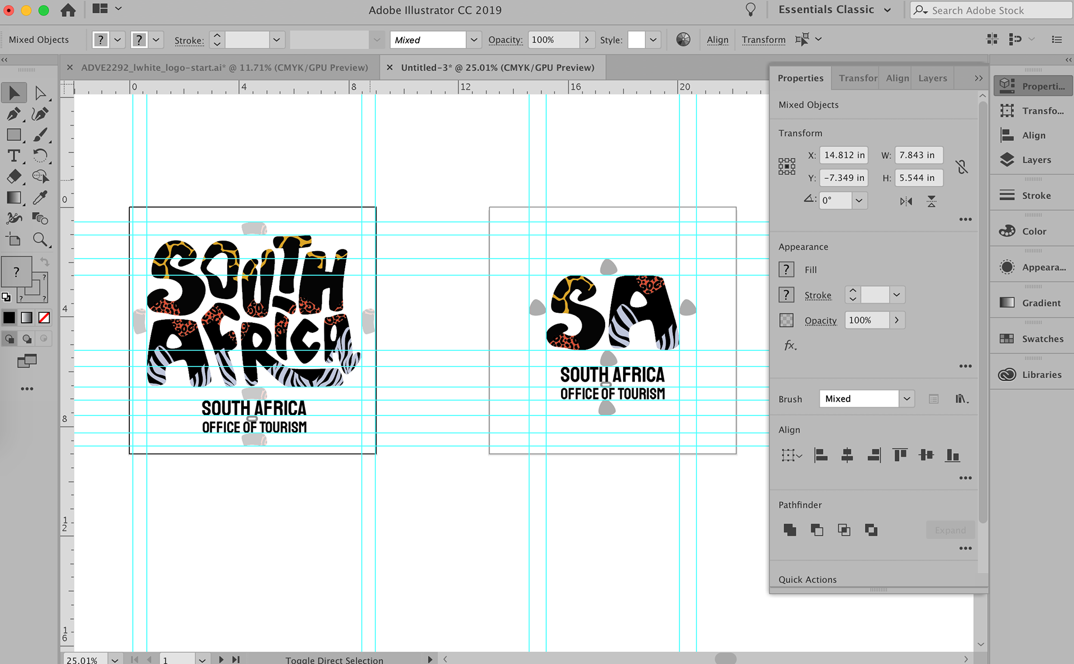Viewport: 1074px width, 664px height.
Task: Open rotation angle dropdown
Action: [859, 200]
